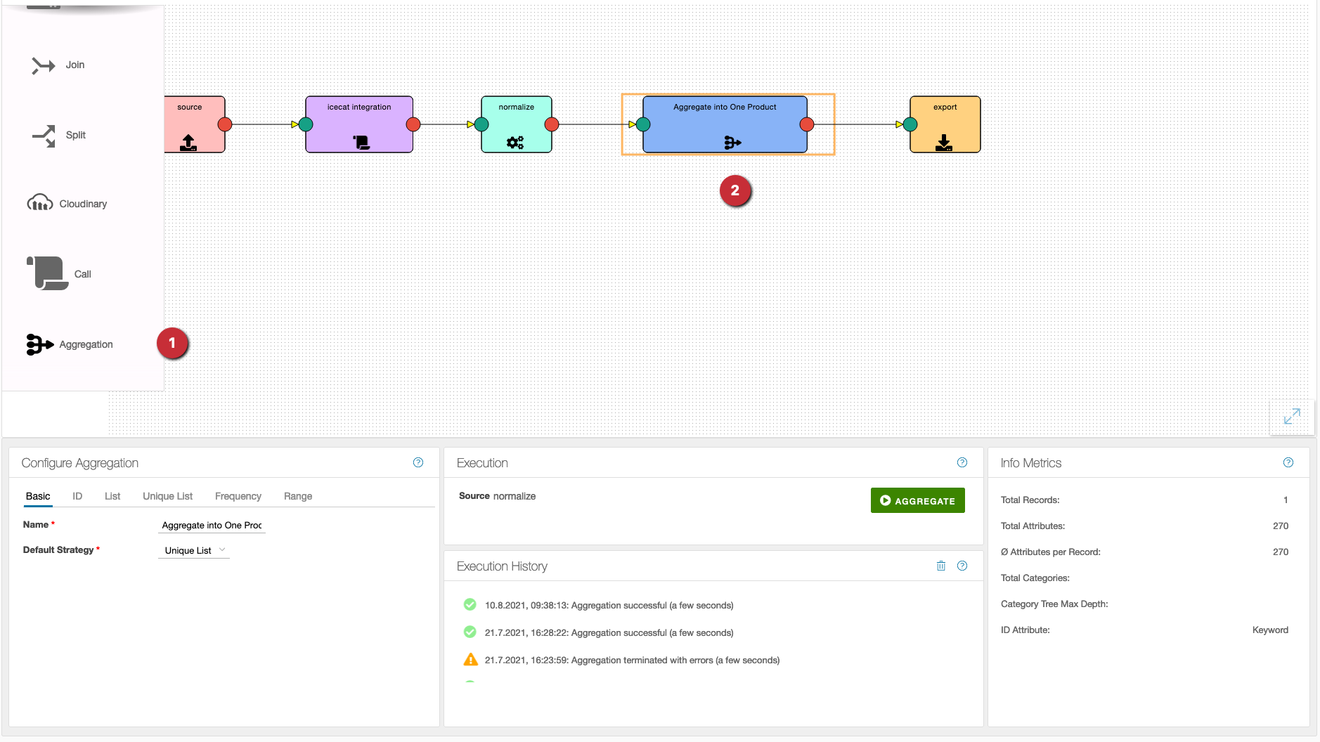The image size is (1320, 742).
Task: Click the Name input field
Action: coord(212,525)
